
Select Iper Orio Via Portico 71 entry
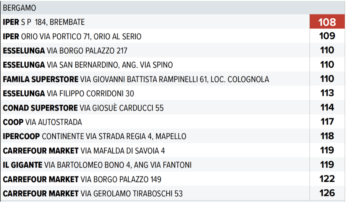(x=72, y=37)
